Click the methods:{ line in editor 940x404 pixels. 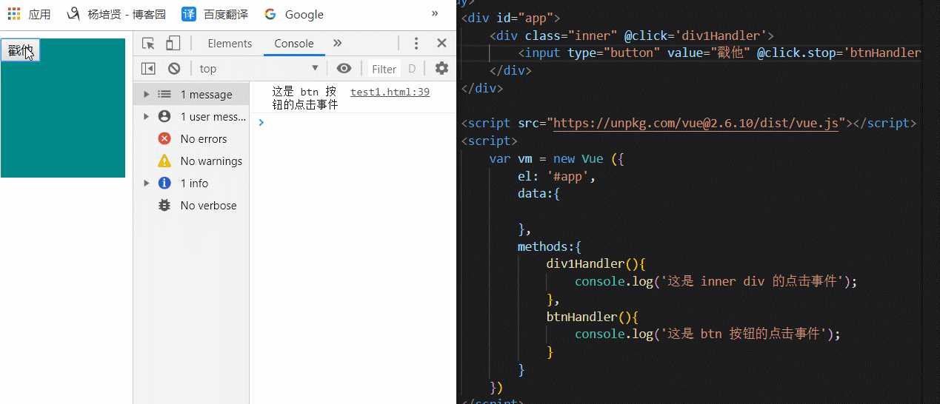(550, 246)
